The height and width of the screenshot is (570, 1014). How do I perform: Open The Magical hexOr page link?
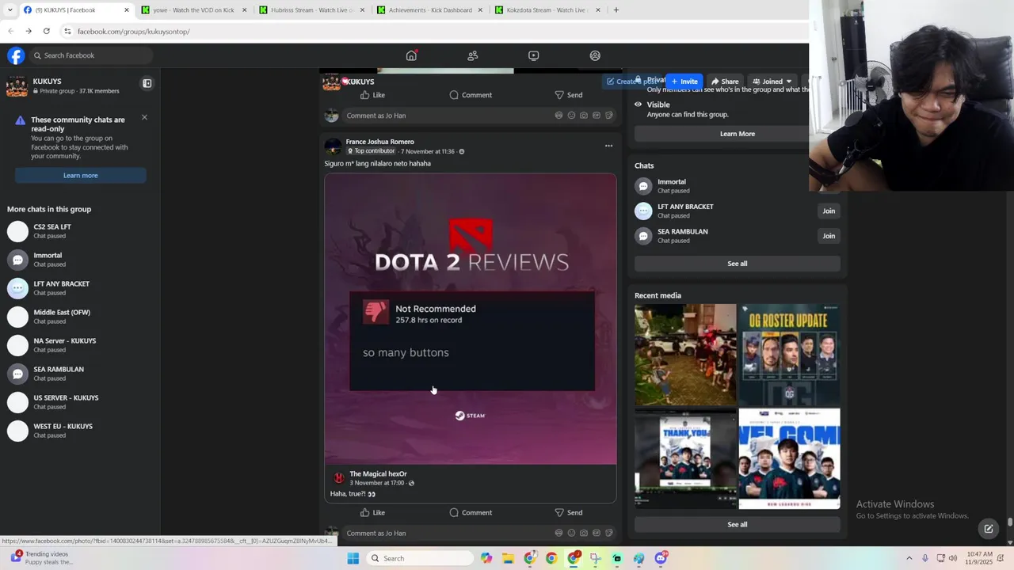pyautogui.click(x=378, y=473)
